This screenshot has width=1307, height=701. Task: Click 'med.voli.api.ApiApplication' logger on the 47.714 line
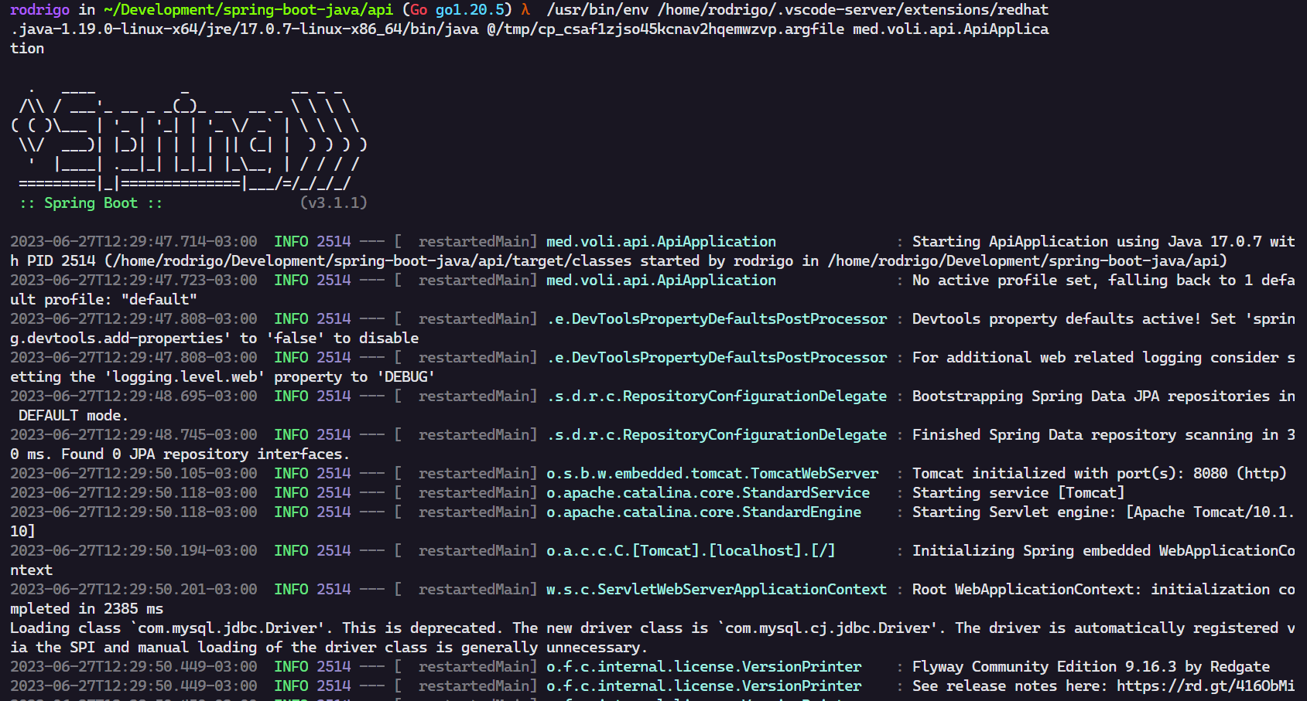pyautogui.click(x=661, y=241)
